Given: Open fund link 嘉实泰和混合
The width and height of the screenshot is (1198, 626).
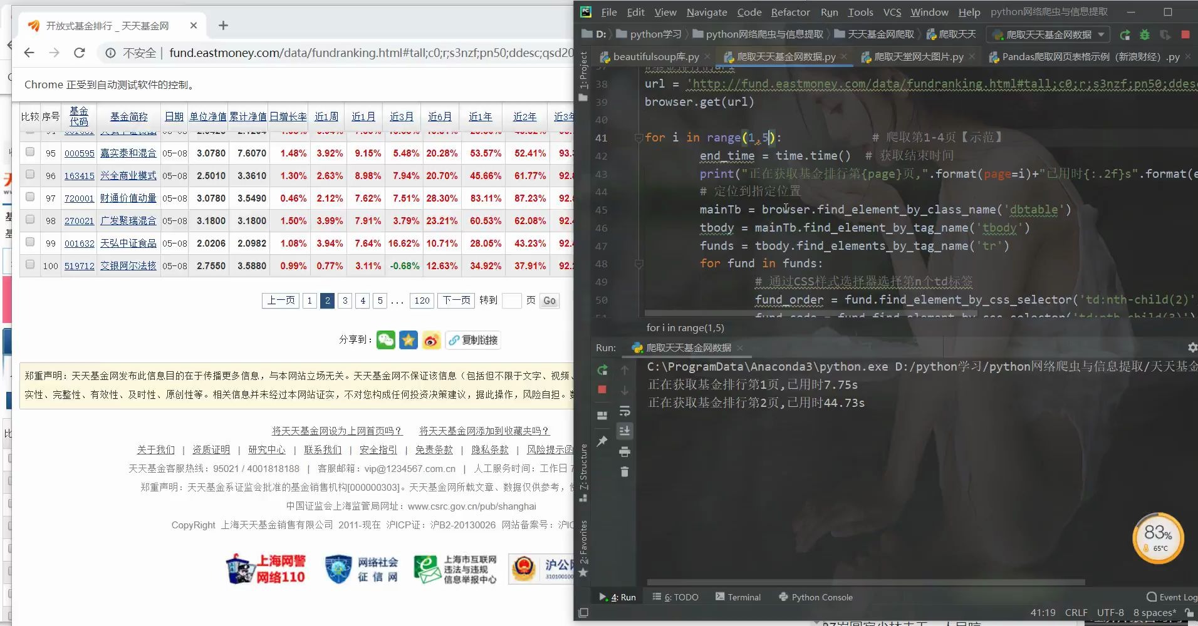Looking at the screenshot, I should pyautogui.click(x=128, y=153).
